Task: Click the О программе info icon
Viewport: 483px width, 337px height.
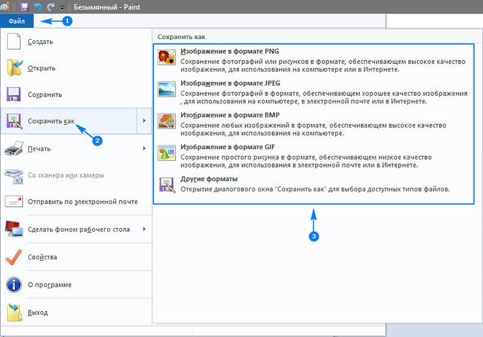Action: coord(14,285)
